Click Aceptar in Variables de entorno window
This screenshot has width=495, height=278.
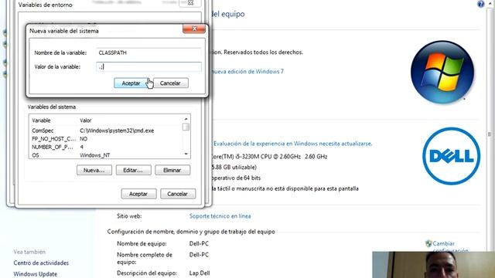click(138, 194)
